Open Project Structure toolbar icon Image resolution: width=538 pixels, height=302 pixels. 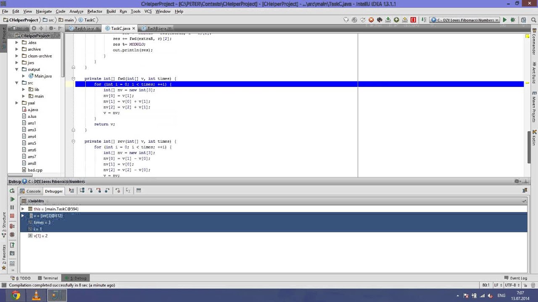[x=523, y=20]
